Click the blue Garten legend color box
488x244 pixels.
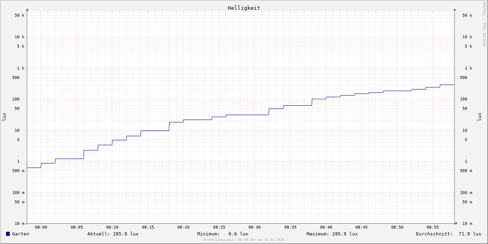coord(8,234)
